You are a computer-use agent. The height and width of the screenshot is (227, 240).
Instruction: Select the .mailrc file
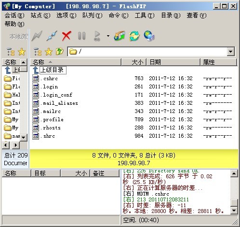tap(51, 111)
